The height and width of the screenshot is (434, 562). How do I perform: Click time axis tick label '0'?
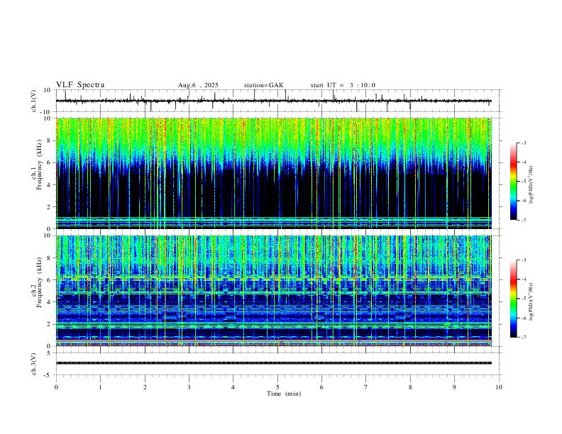[56, 387]
